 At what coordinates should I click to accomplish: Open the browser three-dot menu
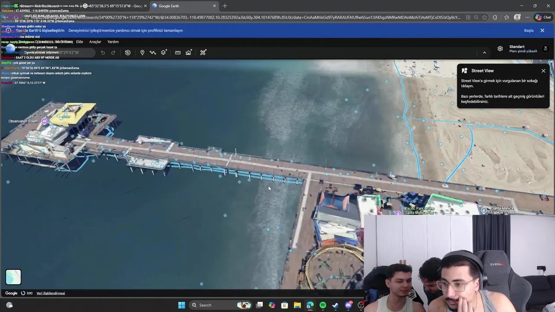(x=527, y=17)
